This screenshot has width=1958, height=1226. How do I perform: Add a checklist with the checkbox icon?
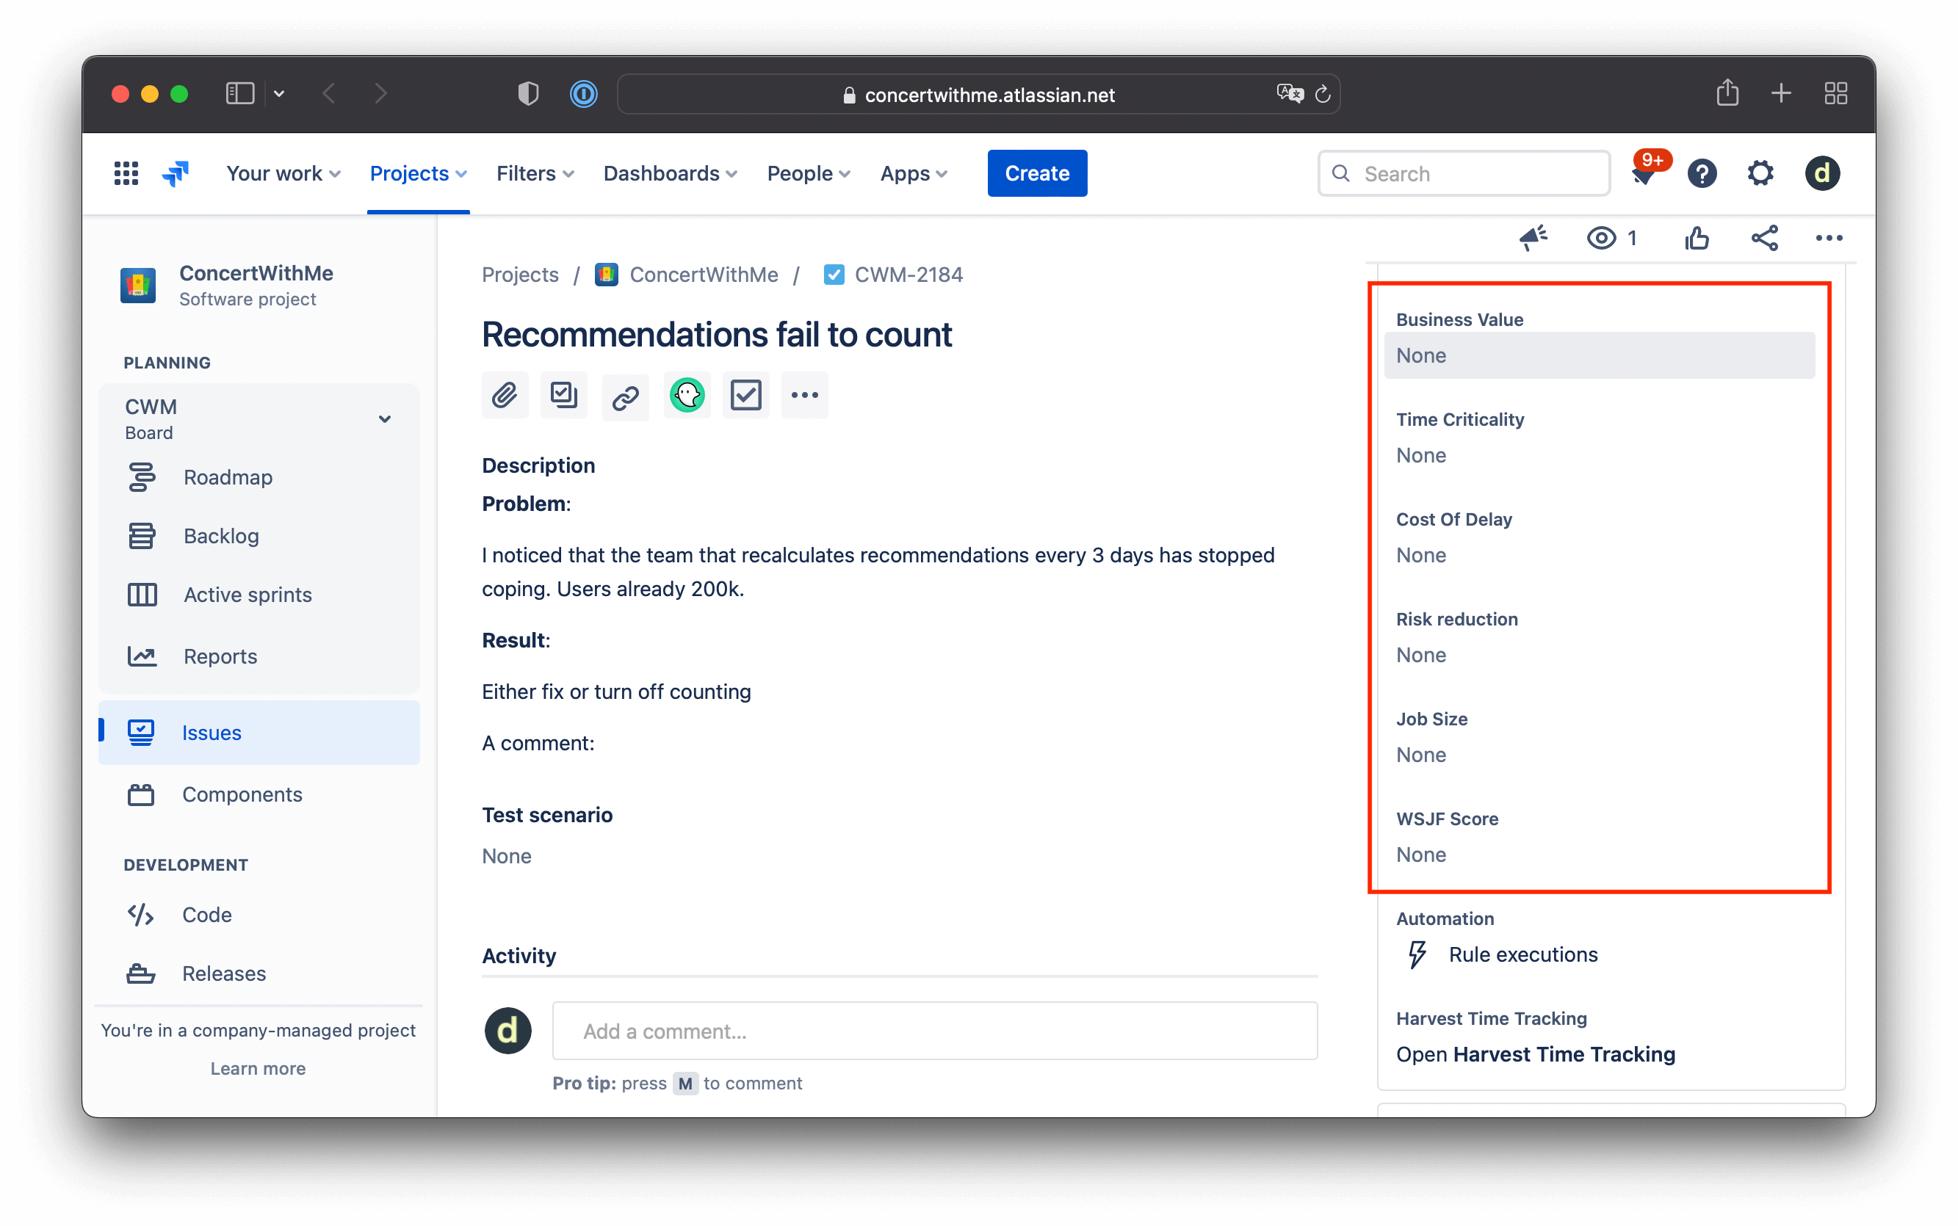pyautogui.click(x=745, y=395)
